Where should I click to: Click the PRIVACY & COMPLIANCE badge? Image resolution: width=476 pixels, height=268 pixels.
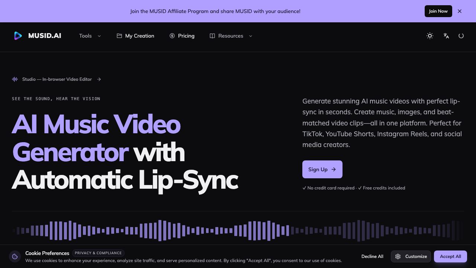pos(98,253)
